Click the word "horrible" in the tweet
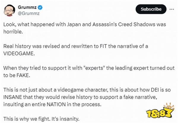Image resolution: width=178 pixels, height=123 pixels. (13, 31)
